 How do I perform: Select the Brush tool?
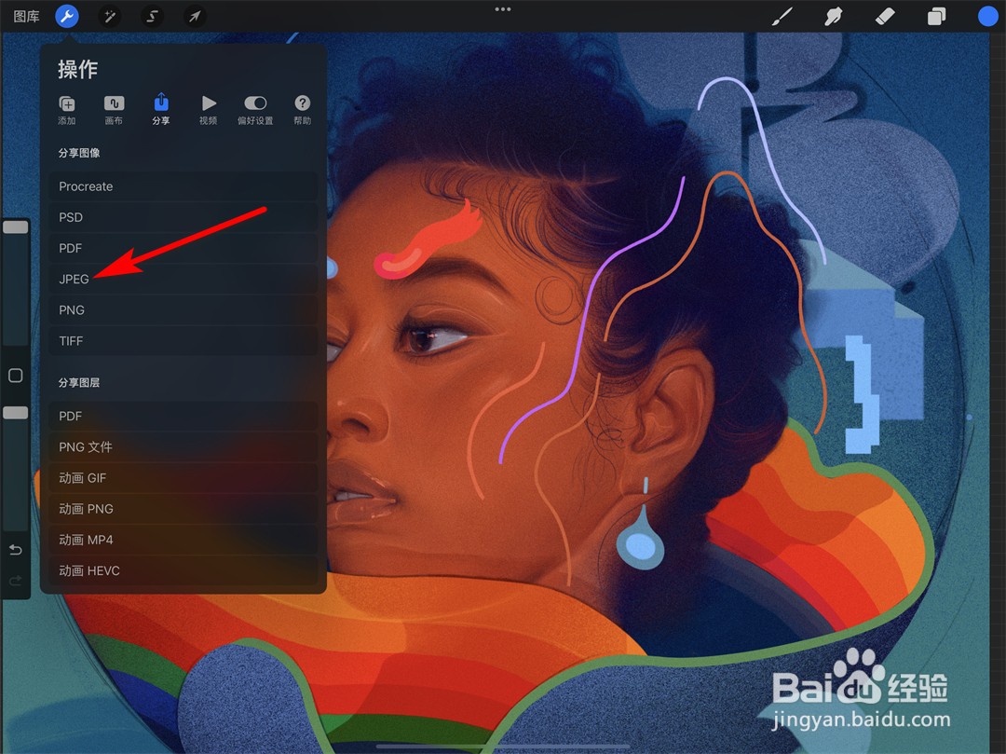(x=782, y=16)
